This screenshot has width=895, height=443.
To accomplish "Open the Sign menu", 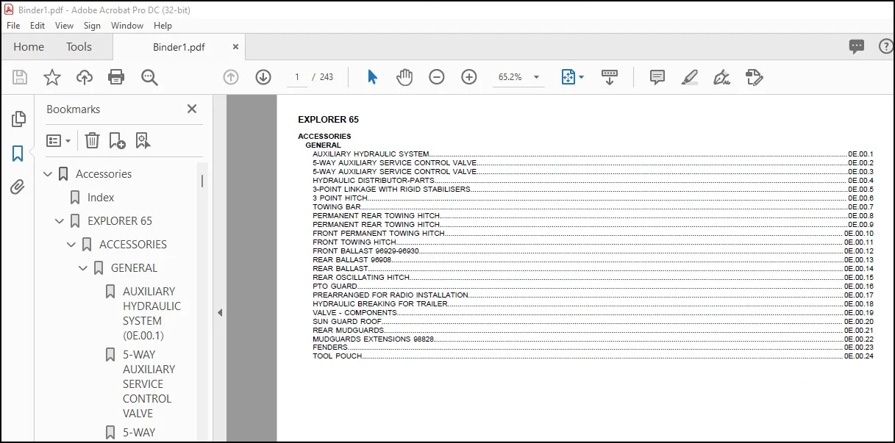I will pos(92,25).
